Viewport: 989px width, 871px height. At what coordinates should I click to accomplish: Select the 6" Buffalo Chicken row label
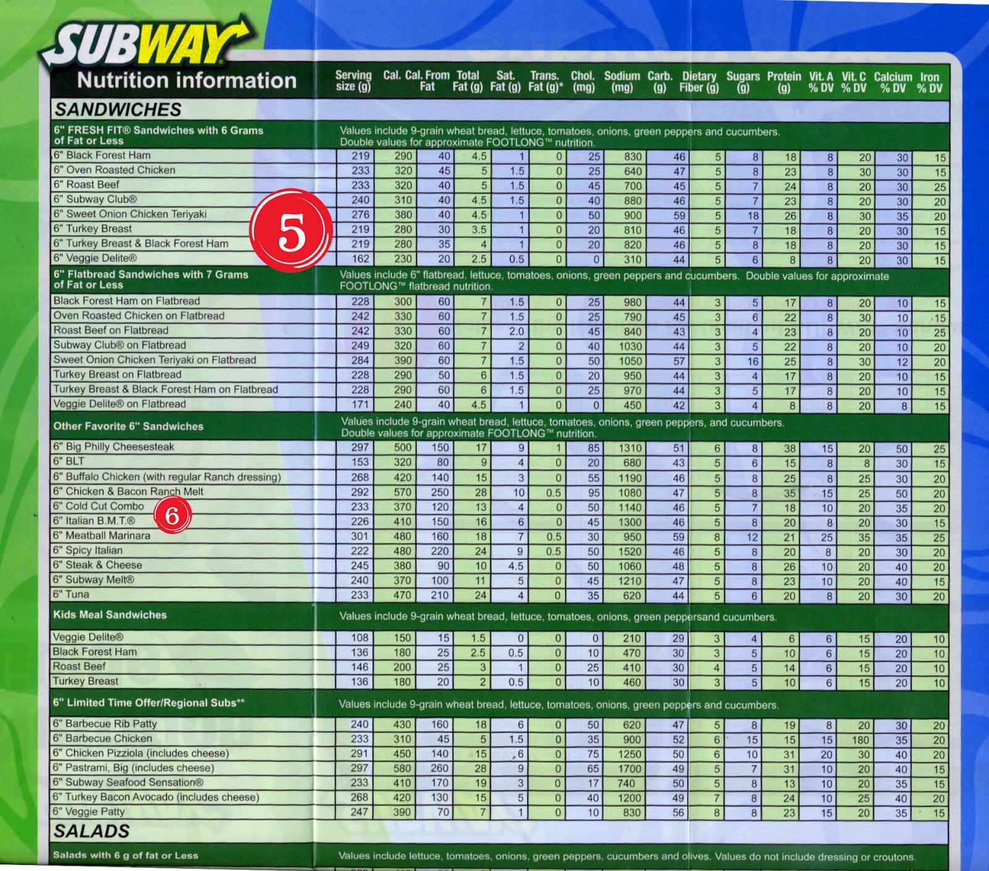tap(167, 477)
